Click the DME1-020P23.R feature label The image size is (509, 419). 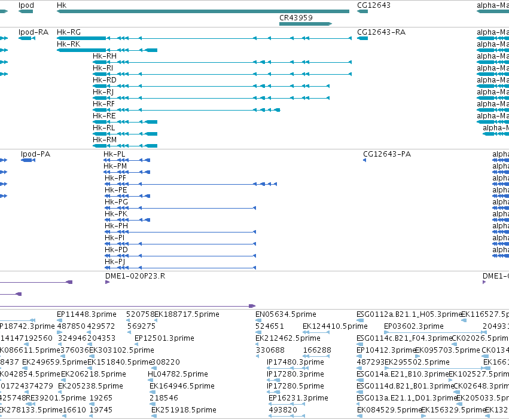pyautogui.click(x=135, y=276)
